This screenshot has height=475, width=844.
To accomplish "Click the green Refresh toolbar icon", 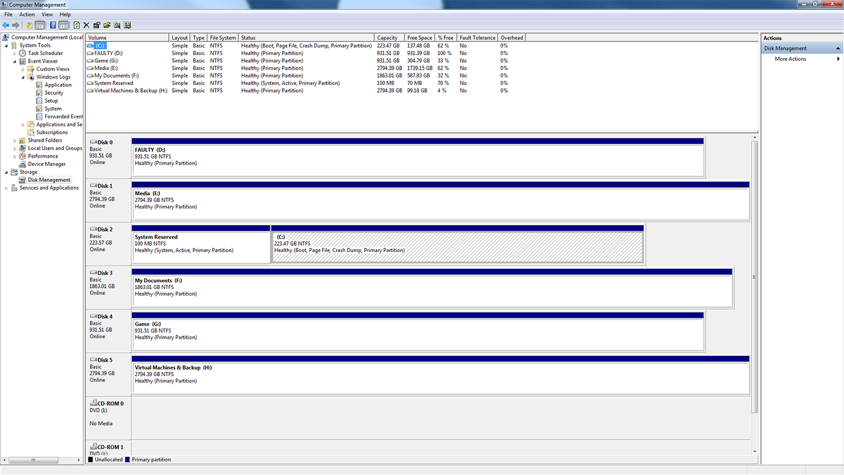I will pyautogui.click(x=76, y=25).
